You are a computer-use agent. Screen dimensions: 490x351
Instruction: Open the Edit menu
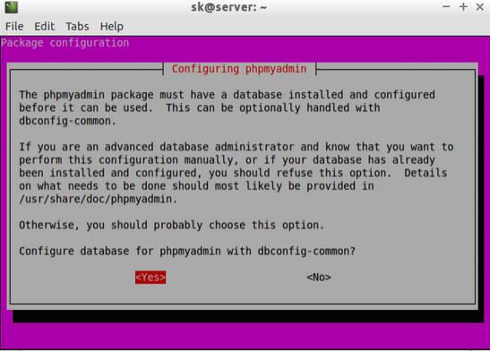coord(45,26)
